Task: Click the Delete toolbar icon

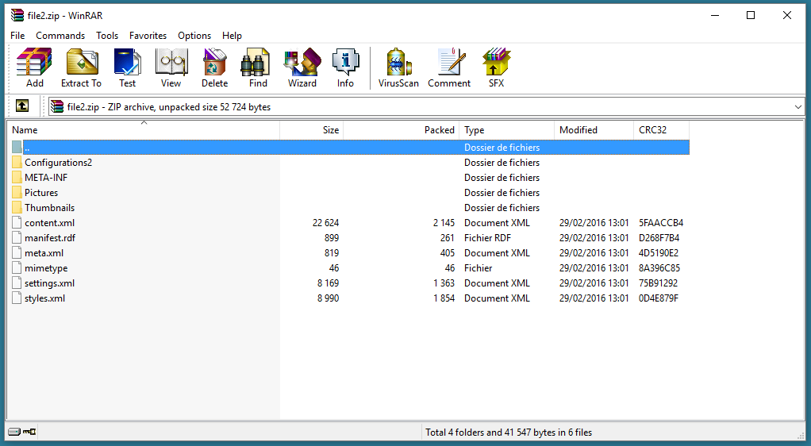Action: (214, 67)
